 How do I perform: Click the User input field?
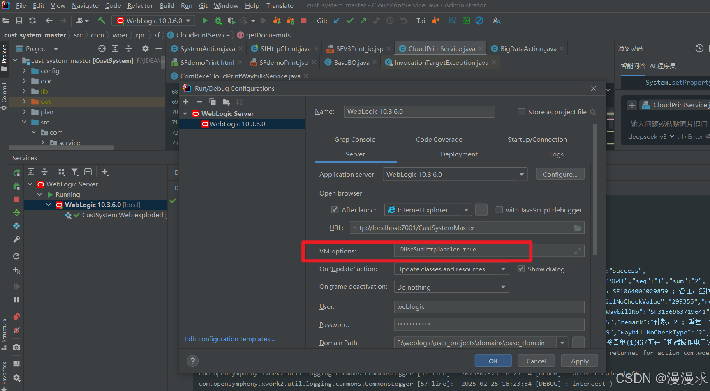(x=489, y=306)
